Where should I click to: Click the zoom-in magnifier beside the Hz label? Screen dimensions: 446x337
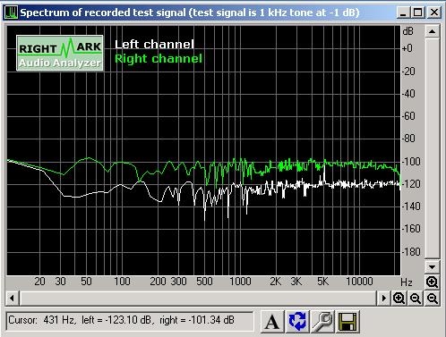point(432,282)
